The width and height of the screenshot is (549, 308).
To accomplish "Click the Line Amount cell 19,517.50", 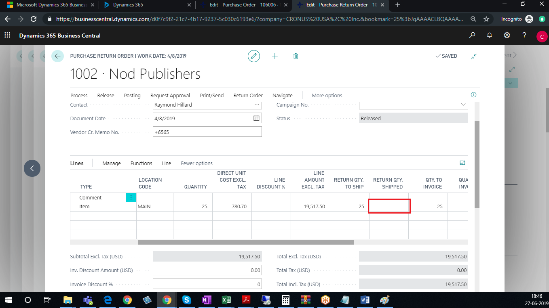I will [310, 207].
